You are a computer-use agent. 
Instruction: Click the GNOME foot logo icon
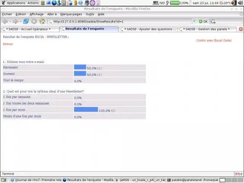(x=3, y=3)
